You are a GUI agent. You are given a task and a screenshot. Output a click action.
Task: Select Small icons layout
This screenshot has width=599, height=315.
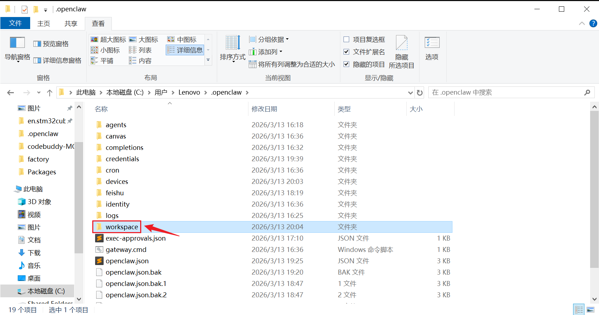tap(105, 50)
